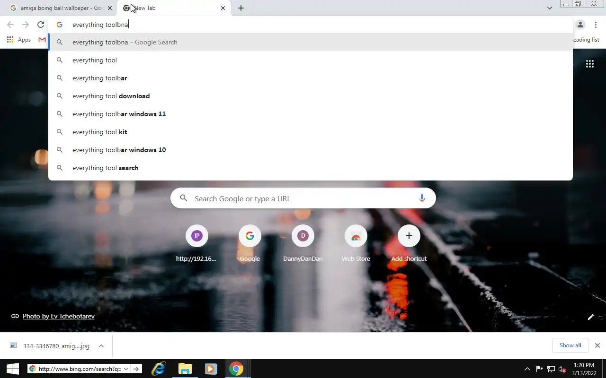Choose 'everything tool download' suggestion

[311, 96]
